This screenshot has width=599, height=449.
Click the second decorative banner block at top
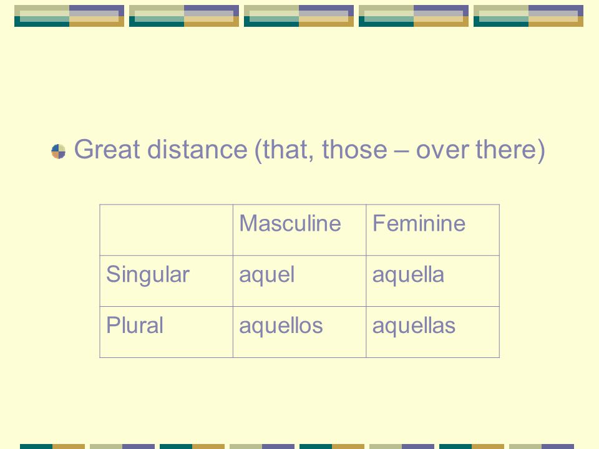pyautogui.click(x=184, y=16)
